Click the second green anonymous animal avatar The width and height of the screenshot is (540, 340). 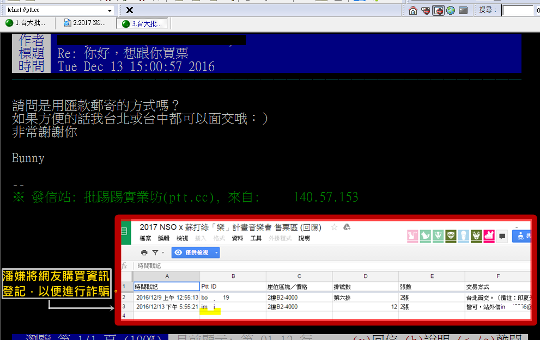click(426, 236)
